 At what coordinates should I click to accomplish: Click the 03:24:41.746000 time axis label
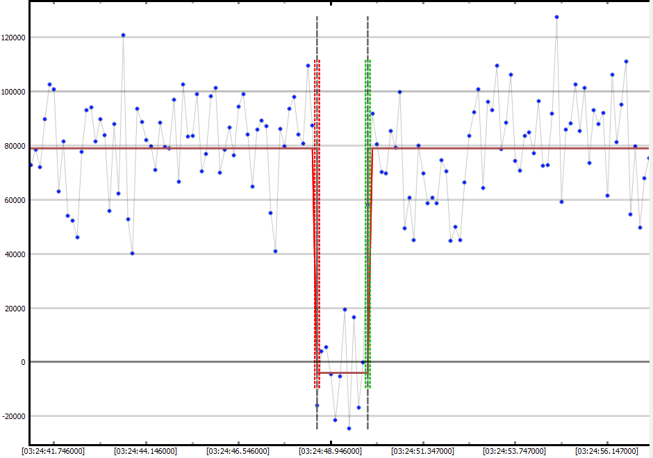tap(53, 451)
